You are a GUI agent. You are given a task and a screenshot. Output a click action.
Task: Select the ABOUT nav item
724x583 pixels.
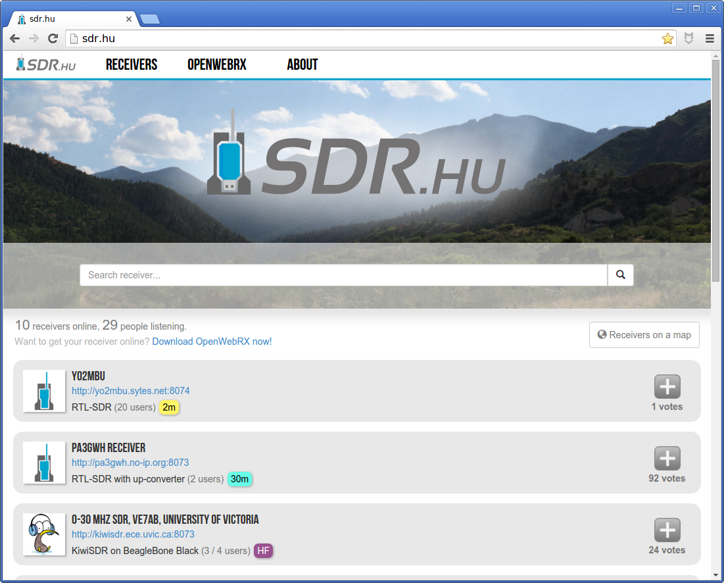302,64
